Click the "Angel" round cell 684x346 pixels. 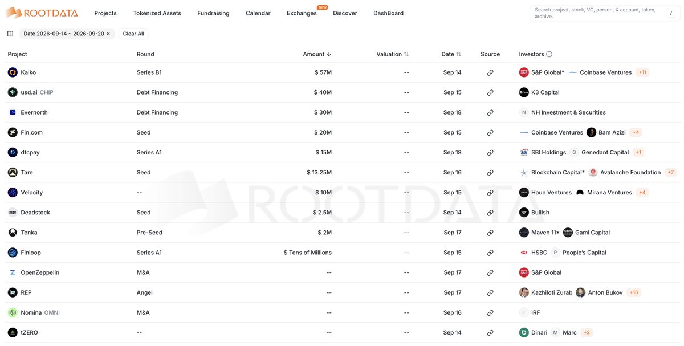click(145, 292)
